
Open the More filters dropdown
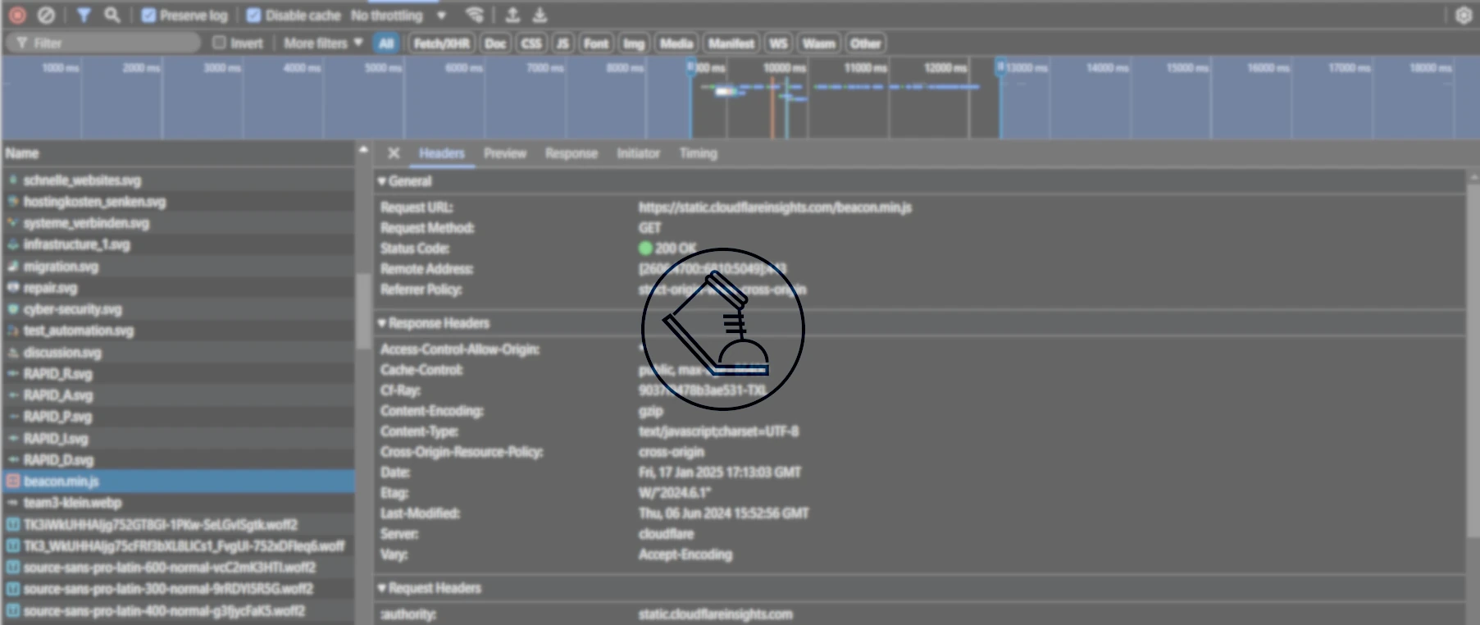[x=323, y=43]
